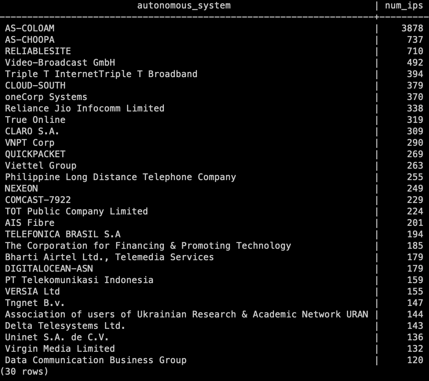Click the COMCAST-7922 entry
This screenshot has height=381, width=429.
pos(38,200)
